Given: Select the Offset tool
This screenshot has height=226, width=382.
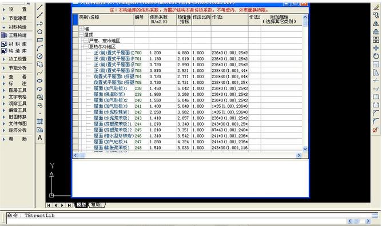Looking at the screenshot, I should [x=376, y=31].
